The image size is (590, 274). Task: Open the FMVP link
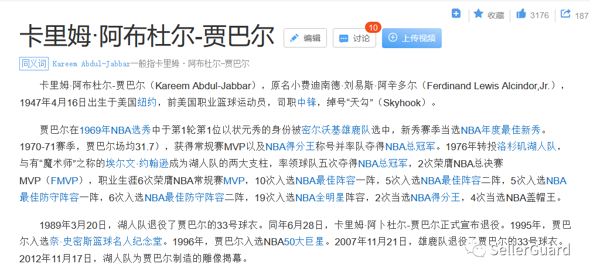(x=64, y=181)
